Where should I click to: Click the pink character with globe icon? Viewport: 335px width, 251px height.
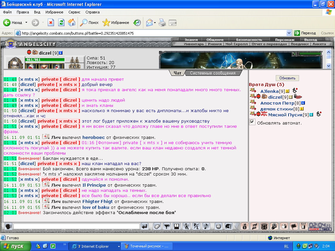274,226
